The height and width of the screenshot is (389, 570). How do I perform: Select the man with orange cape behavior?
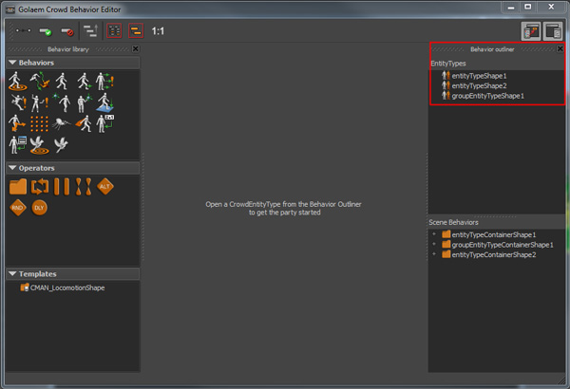coord(84,123)
